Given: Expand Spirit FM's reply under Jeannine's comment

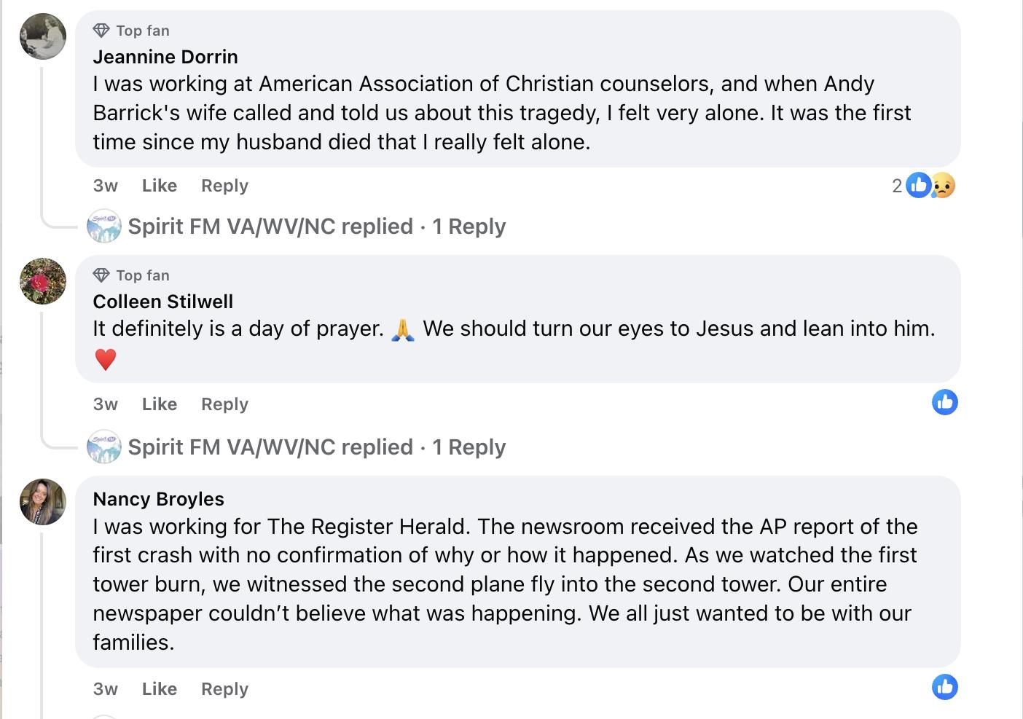Looking at the screenshot, I should click(x=316, y=227).
